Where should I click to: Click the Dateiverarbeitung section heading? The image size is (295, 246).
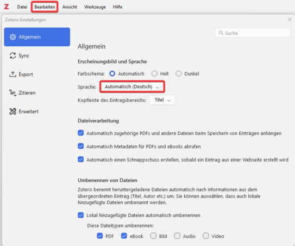click(x=98, y=121)
